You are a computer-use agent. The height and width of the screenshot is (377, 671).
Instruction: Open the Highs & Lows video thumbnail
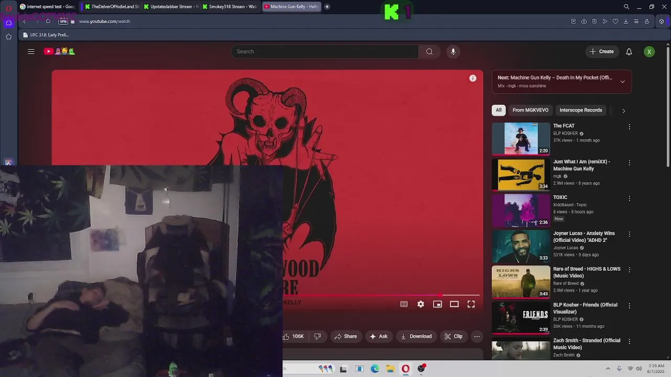521,282
